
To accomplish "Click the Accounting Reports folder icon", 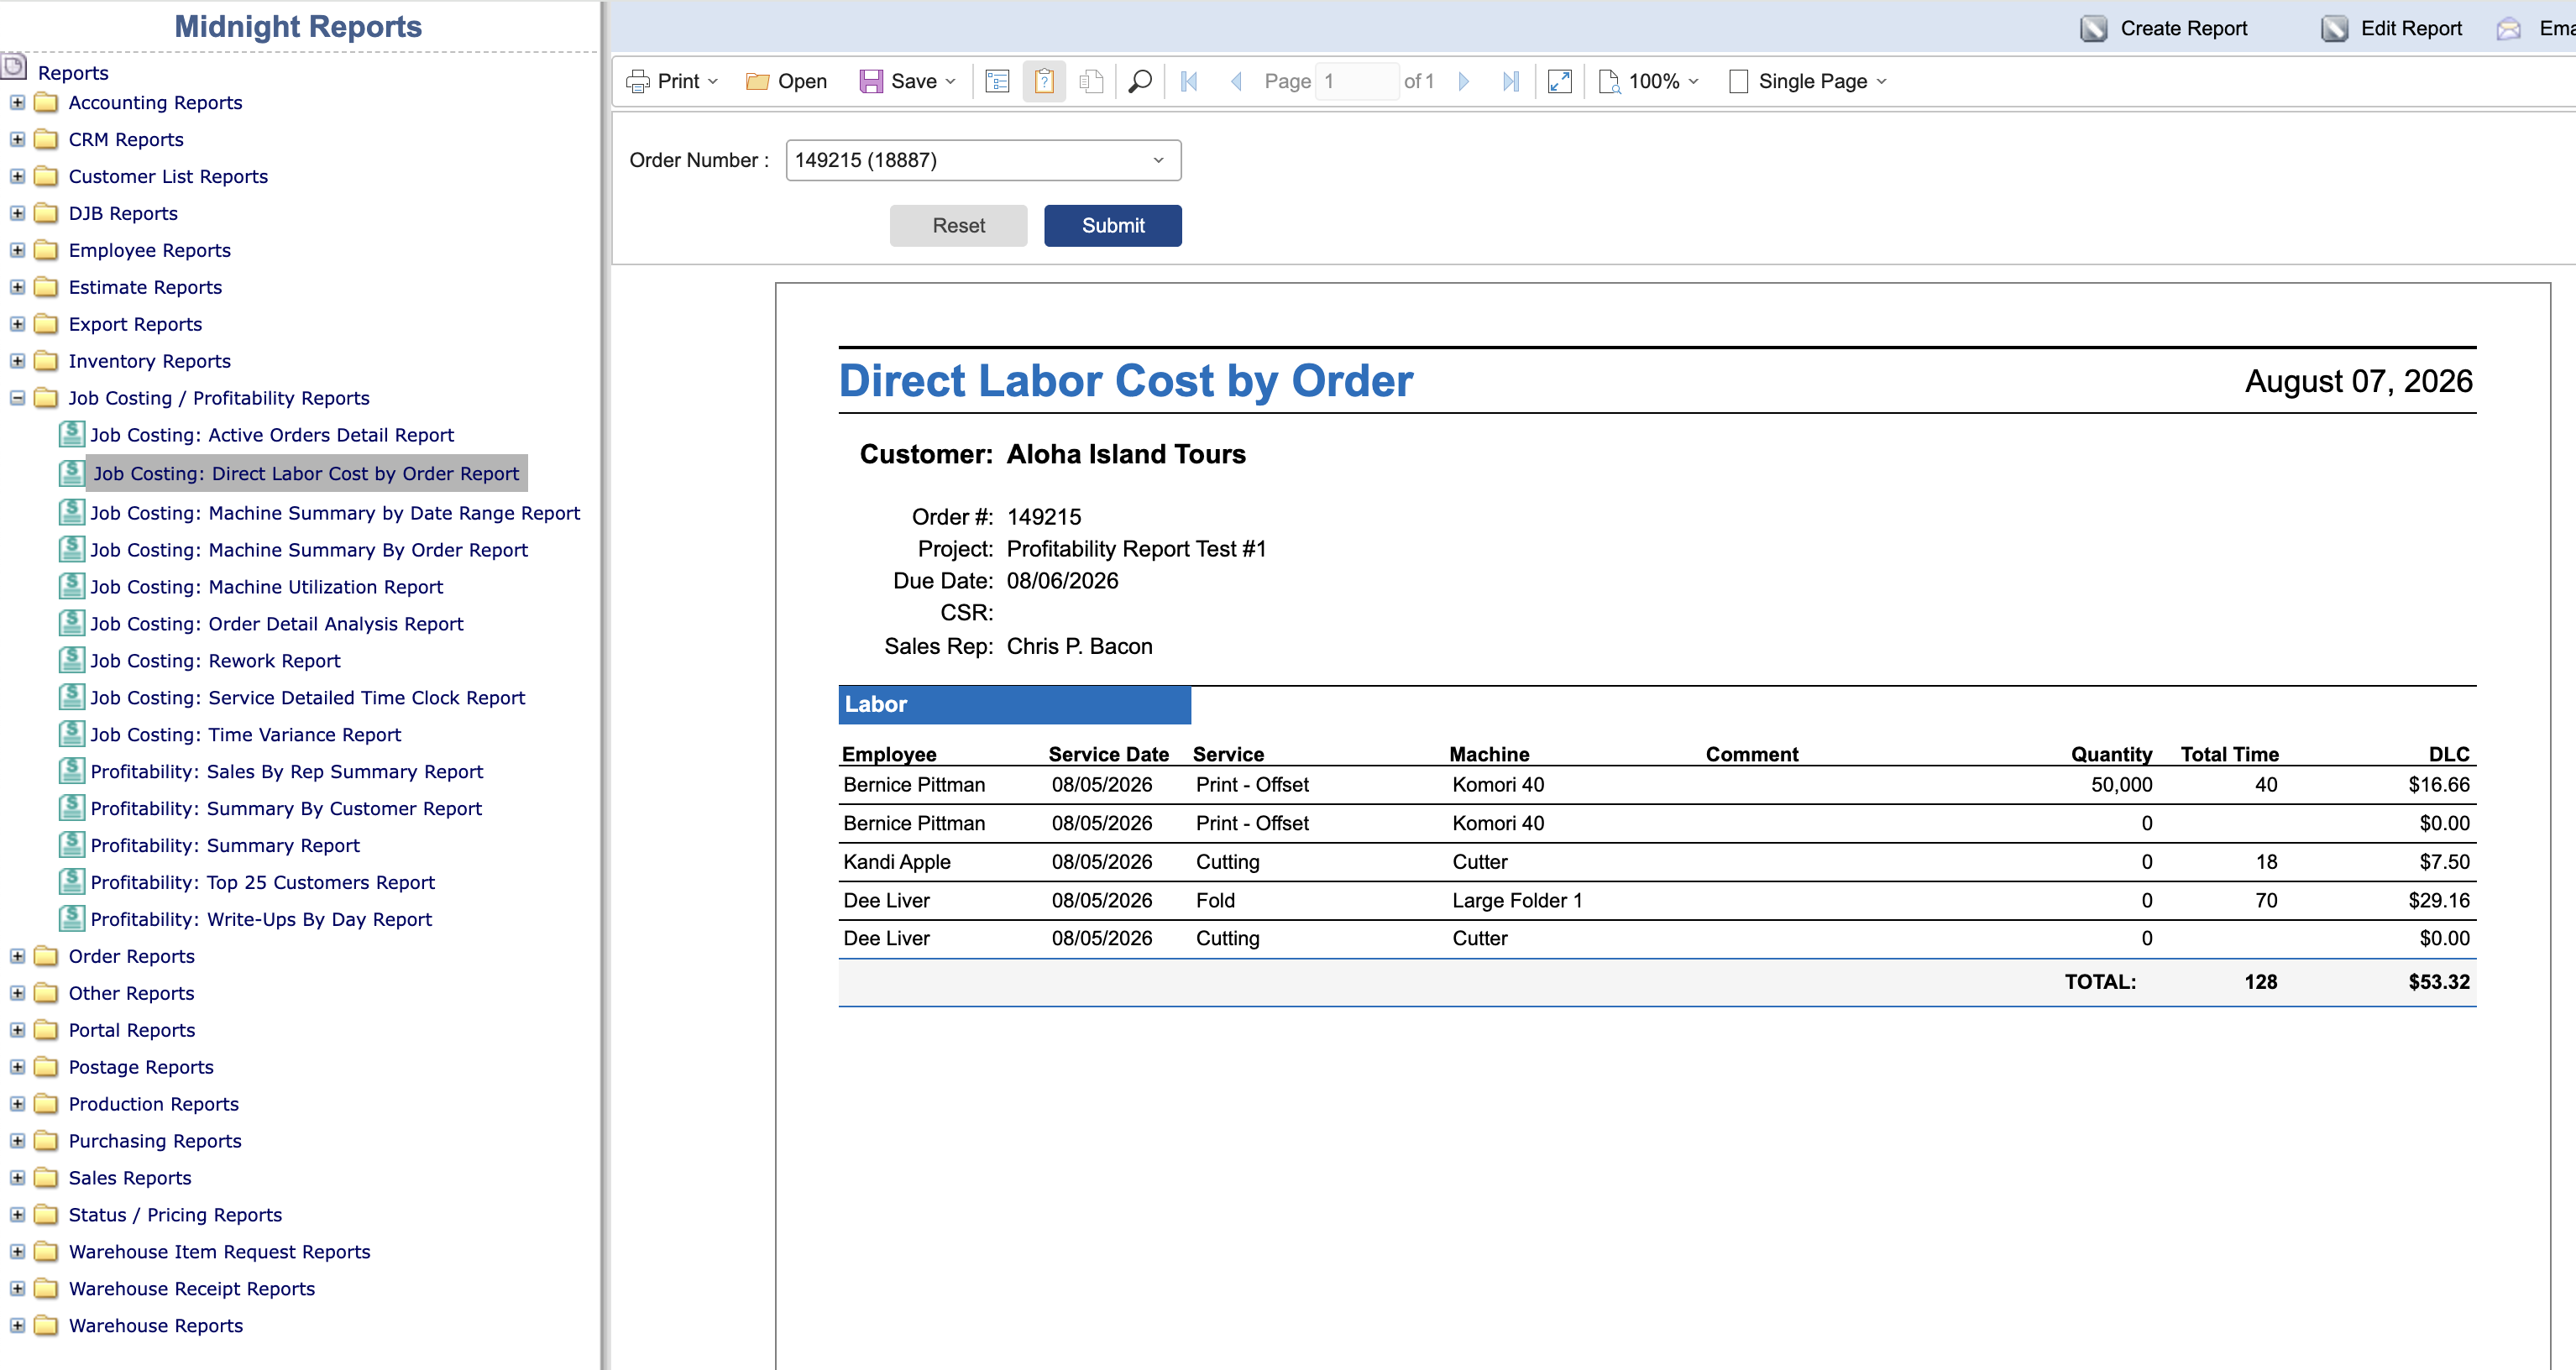I will pos(45,102).
